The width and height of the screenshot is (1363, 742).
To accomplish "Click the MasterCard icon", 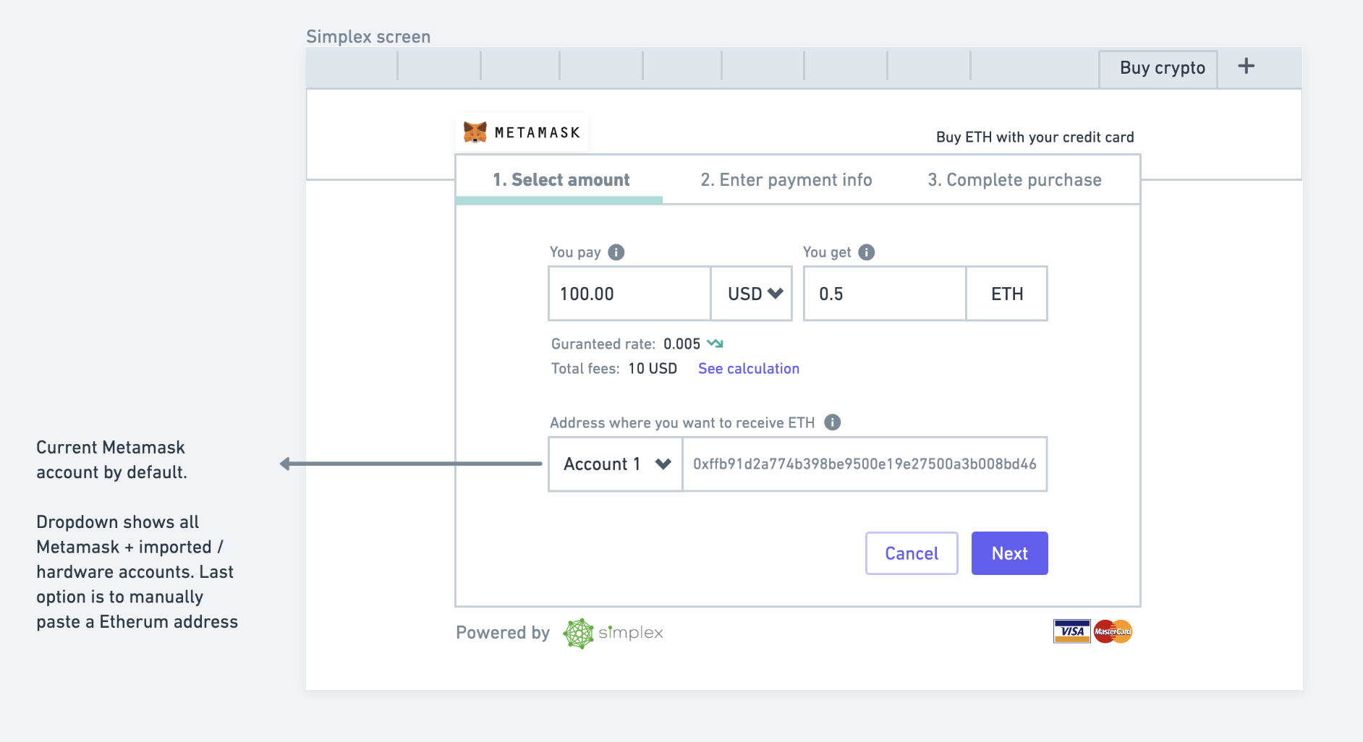I will pos(1113,631).
